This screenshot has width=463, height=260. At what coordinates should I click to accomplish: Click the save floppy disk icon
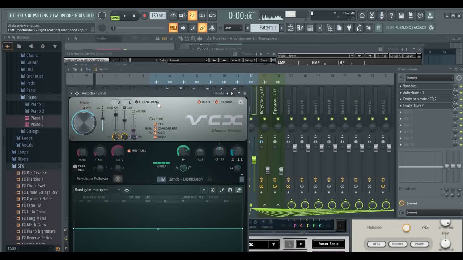pyautogui.click(x=401, y=16)
